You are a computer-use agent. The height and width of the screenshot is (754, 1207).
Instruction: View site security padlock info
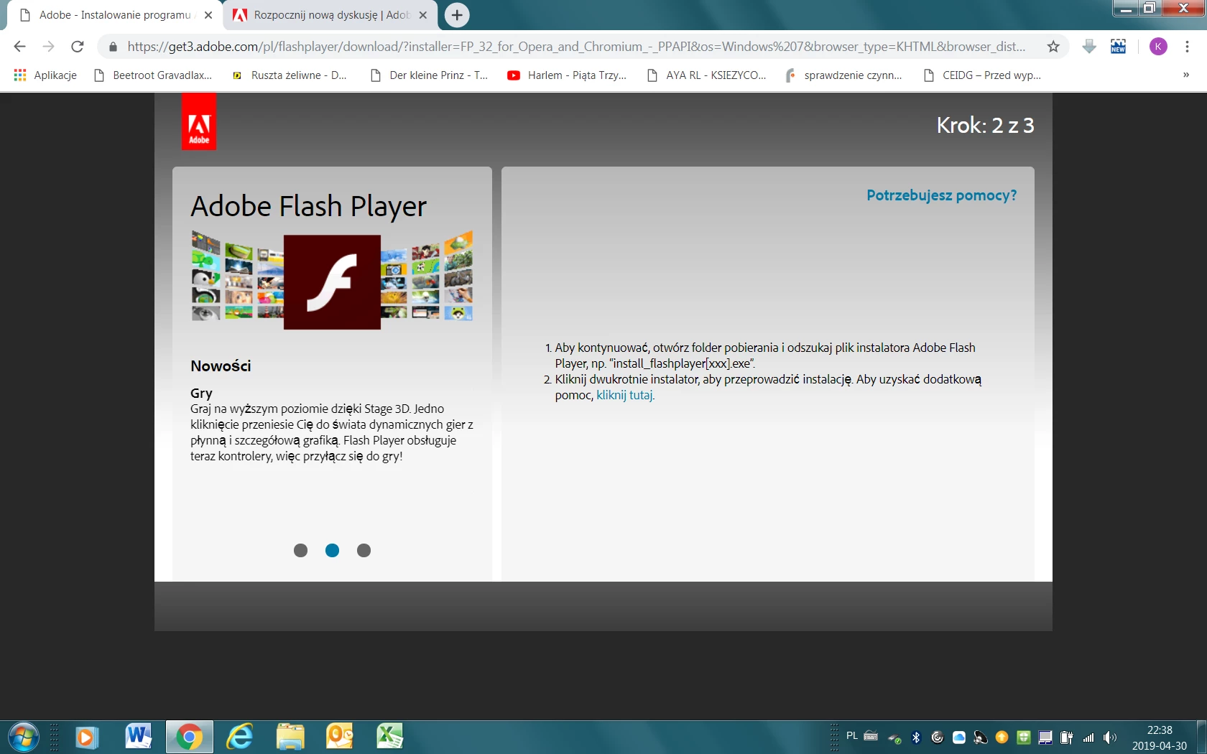(x=113, y=47)
